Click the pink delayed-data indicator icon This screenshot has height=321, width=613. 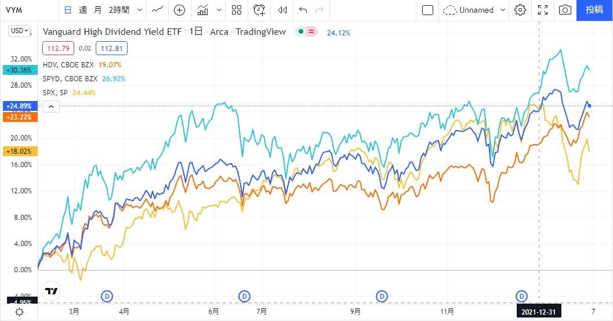pyautogui.click(x=311, y=32)
